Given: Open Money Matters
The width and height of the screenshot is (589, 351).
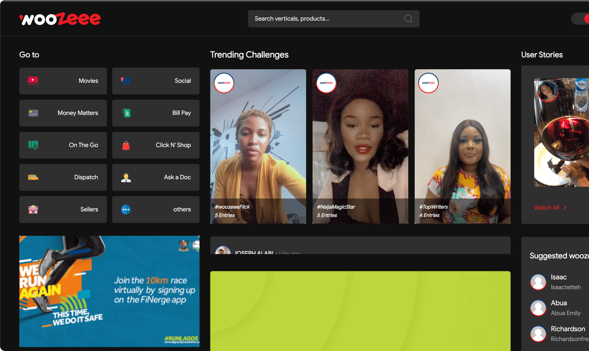Looking at the screenshot, I should click(x=63, y=113).
